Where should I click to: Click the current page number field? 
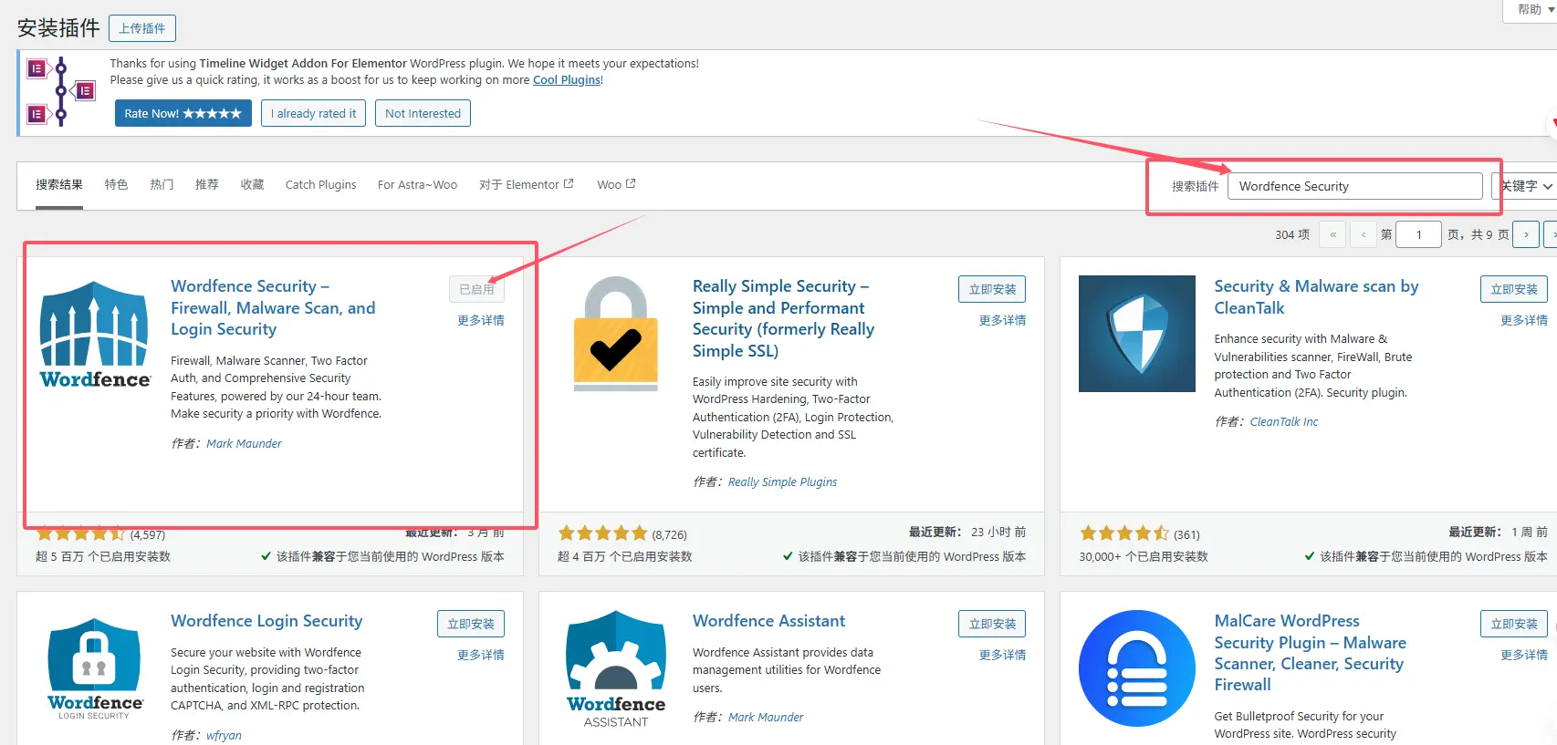point(1418,234)
